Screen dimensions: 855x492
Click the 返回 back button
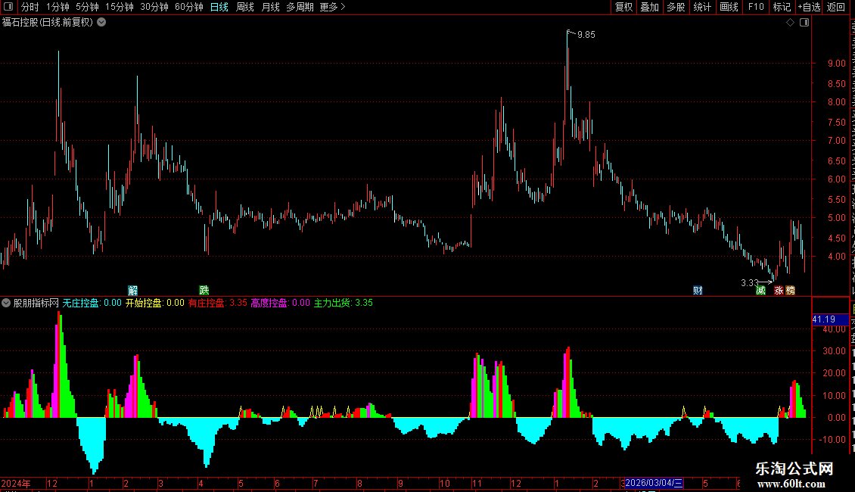point(836,7)
